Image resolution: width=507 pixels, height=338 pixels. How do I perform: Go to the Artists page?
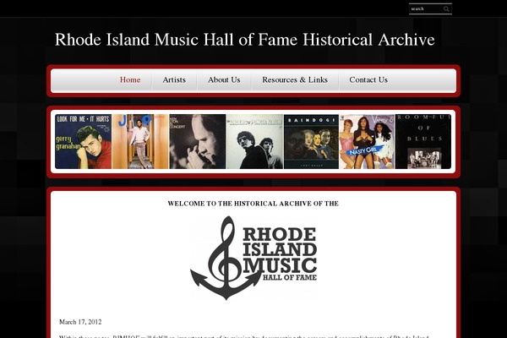coord(174,80)
